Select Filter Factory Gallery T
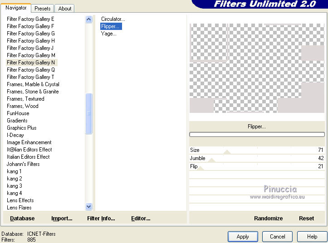This screenshot has width=328, height=243. click(x=30, y=77)
